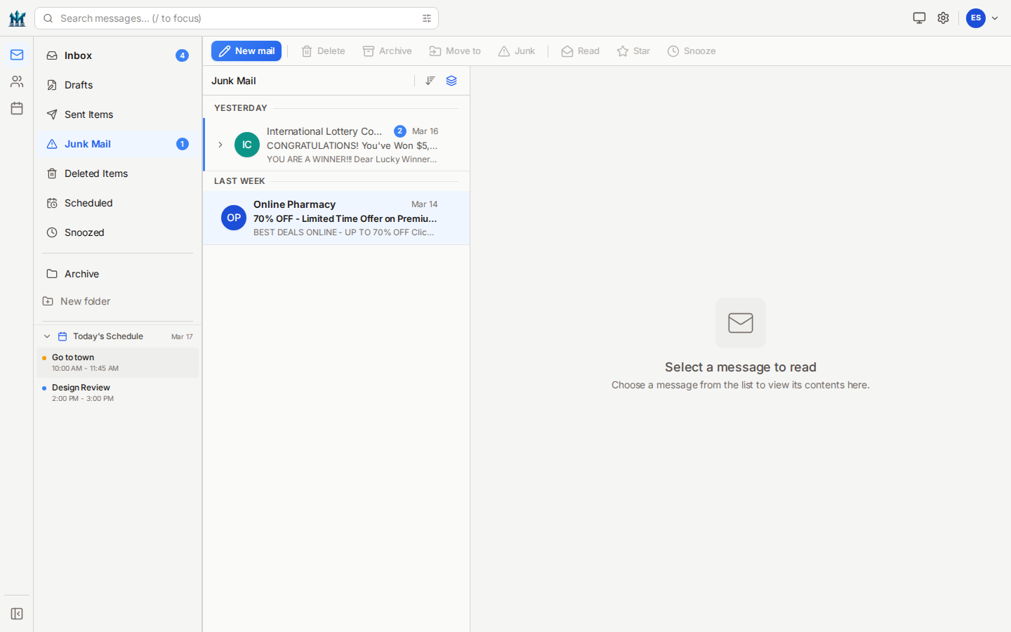Screen dimensions: 1011x632
Task: Expand the International Lottery conversation thread
Action: pos(220,145)
